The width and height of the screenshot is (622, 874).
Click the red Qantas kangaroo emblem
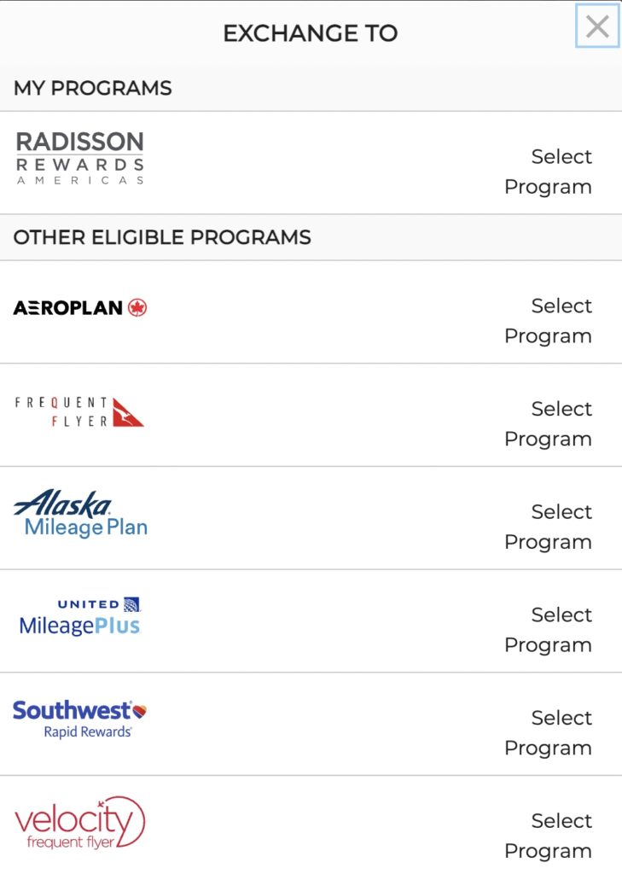[x=128, y=412]
